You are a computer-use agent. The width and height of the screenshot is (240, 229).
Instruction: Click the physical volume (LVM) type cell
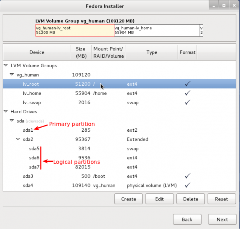tap(152, 185)
